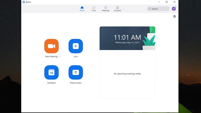This screenshot has width=201, height=113.
Task: Open the Contacts tab
Action: (117, 9)
